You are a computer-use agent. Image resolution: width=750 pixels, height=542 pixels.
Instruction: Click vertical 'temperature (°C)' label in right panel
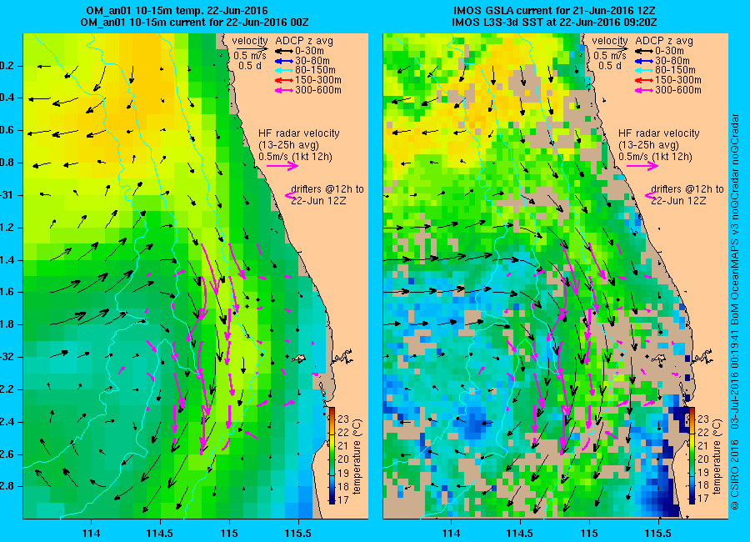(717, 456)
